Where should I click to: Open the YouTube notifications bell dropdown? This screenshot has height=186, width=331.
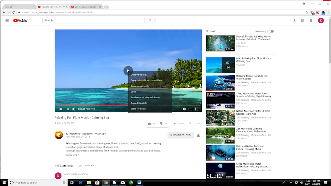(311, 20)
